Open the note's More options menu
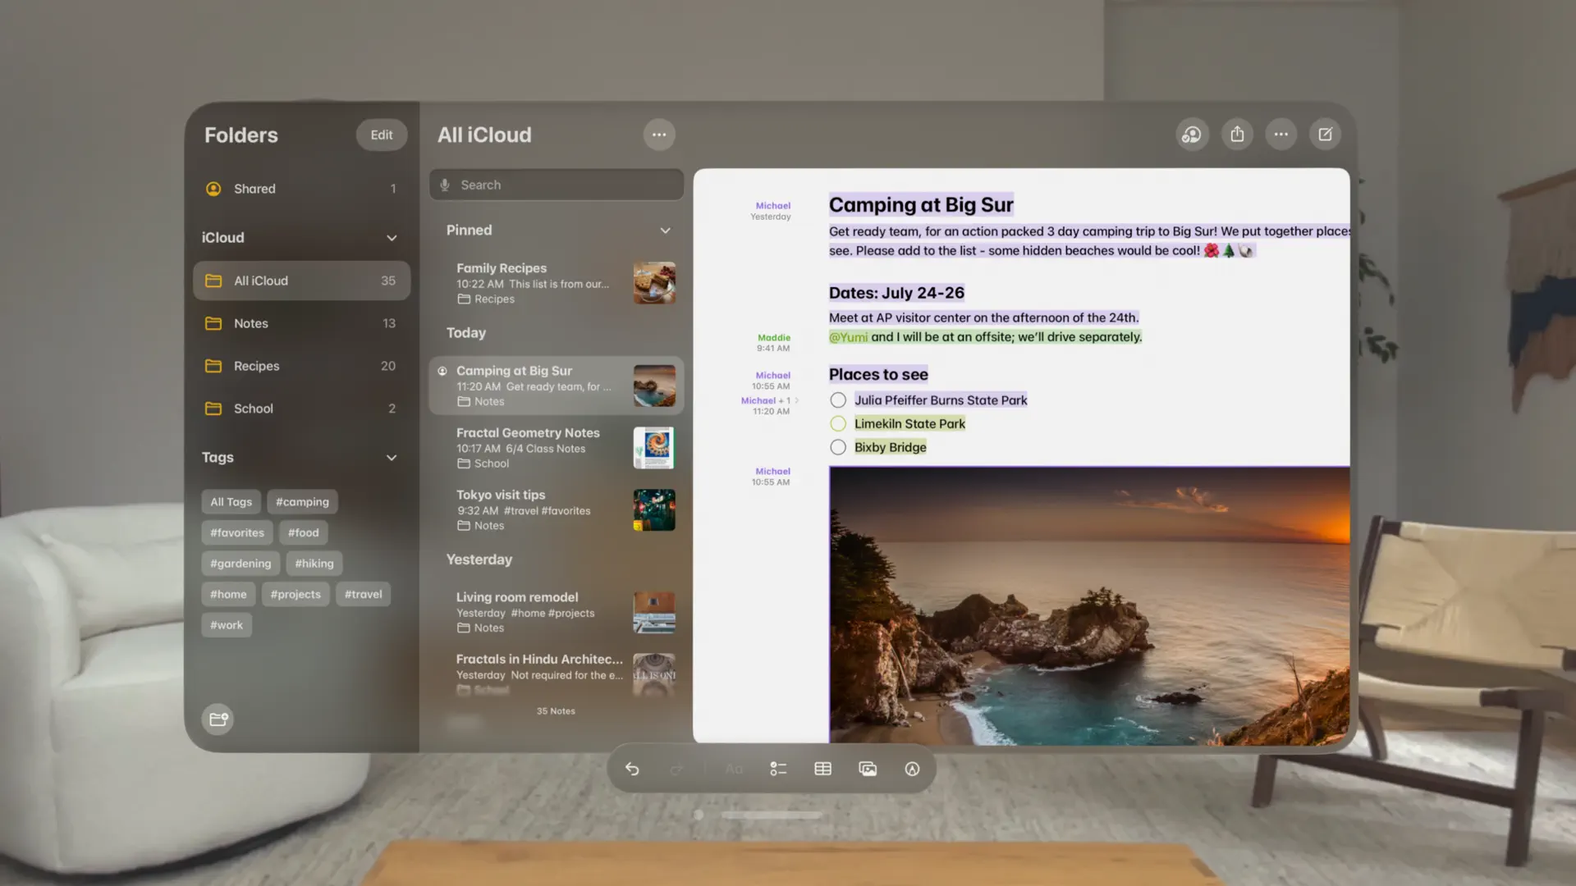 pos(1280,134)
